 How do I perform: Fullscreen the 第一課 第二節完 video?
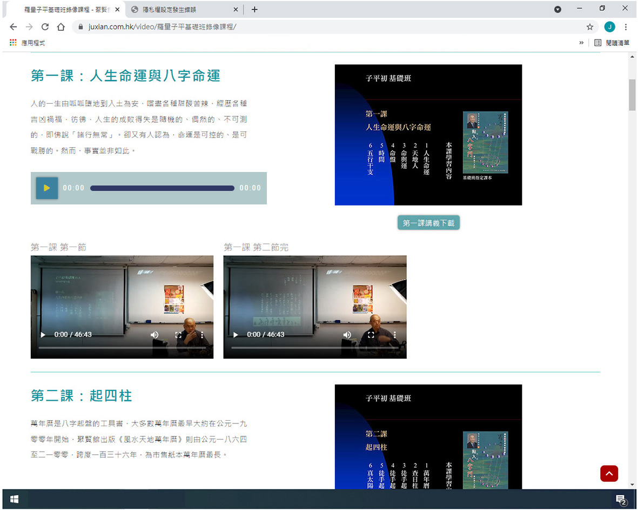pos(371,335)
